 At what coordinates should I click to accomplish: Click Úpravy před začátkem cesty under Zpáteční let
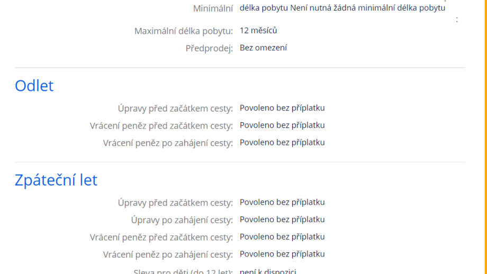[x=175, y=203]
